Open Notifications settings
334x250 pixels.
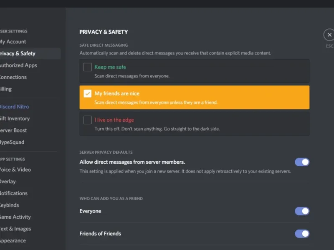tap(13, 193)
